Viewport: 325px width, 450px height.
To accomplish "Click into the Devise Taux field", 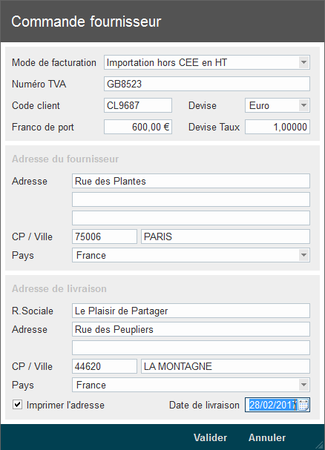I will [x=278, y=127].
